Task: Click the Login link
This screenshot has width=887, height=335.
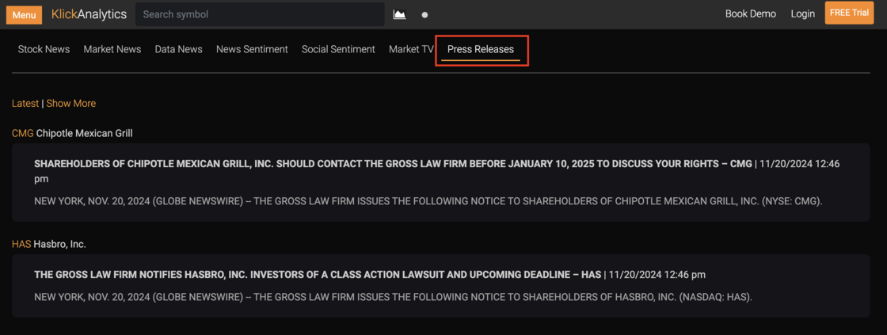Action: pyautogui.click(x=803, y=14)
